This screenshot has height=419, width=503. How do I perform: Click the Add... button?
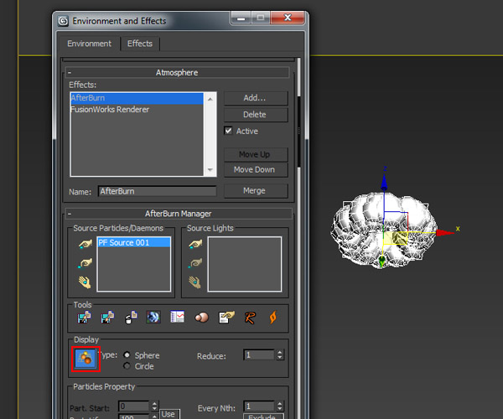256,98
